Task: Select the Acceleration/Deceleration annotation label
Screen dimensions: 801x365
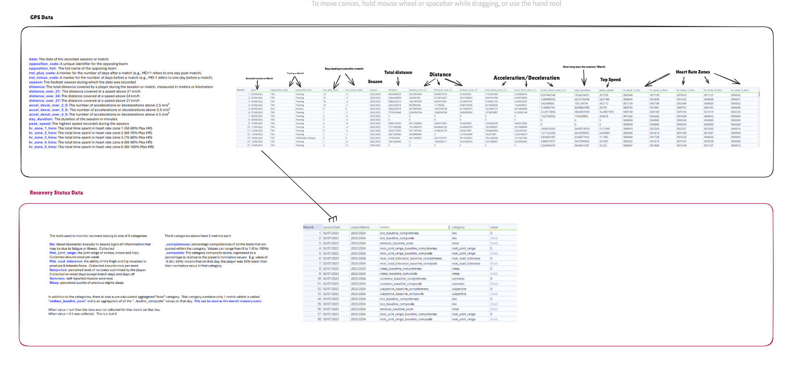Action: [526, 78]
